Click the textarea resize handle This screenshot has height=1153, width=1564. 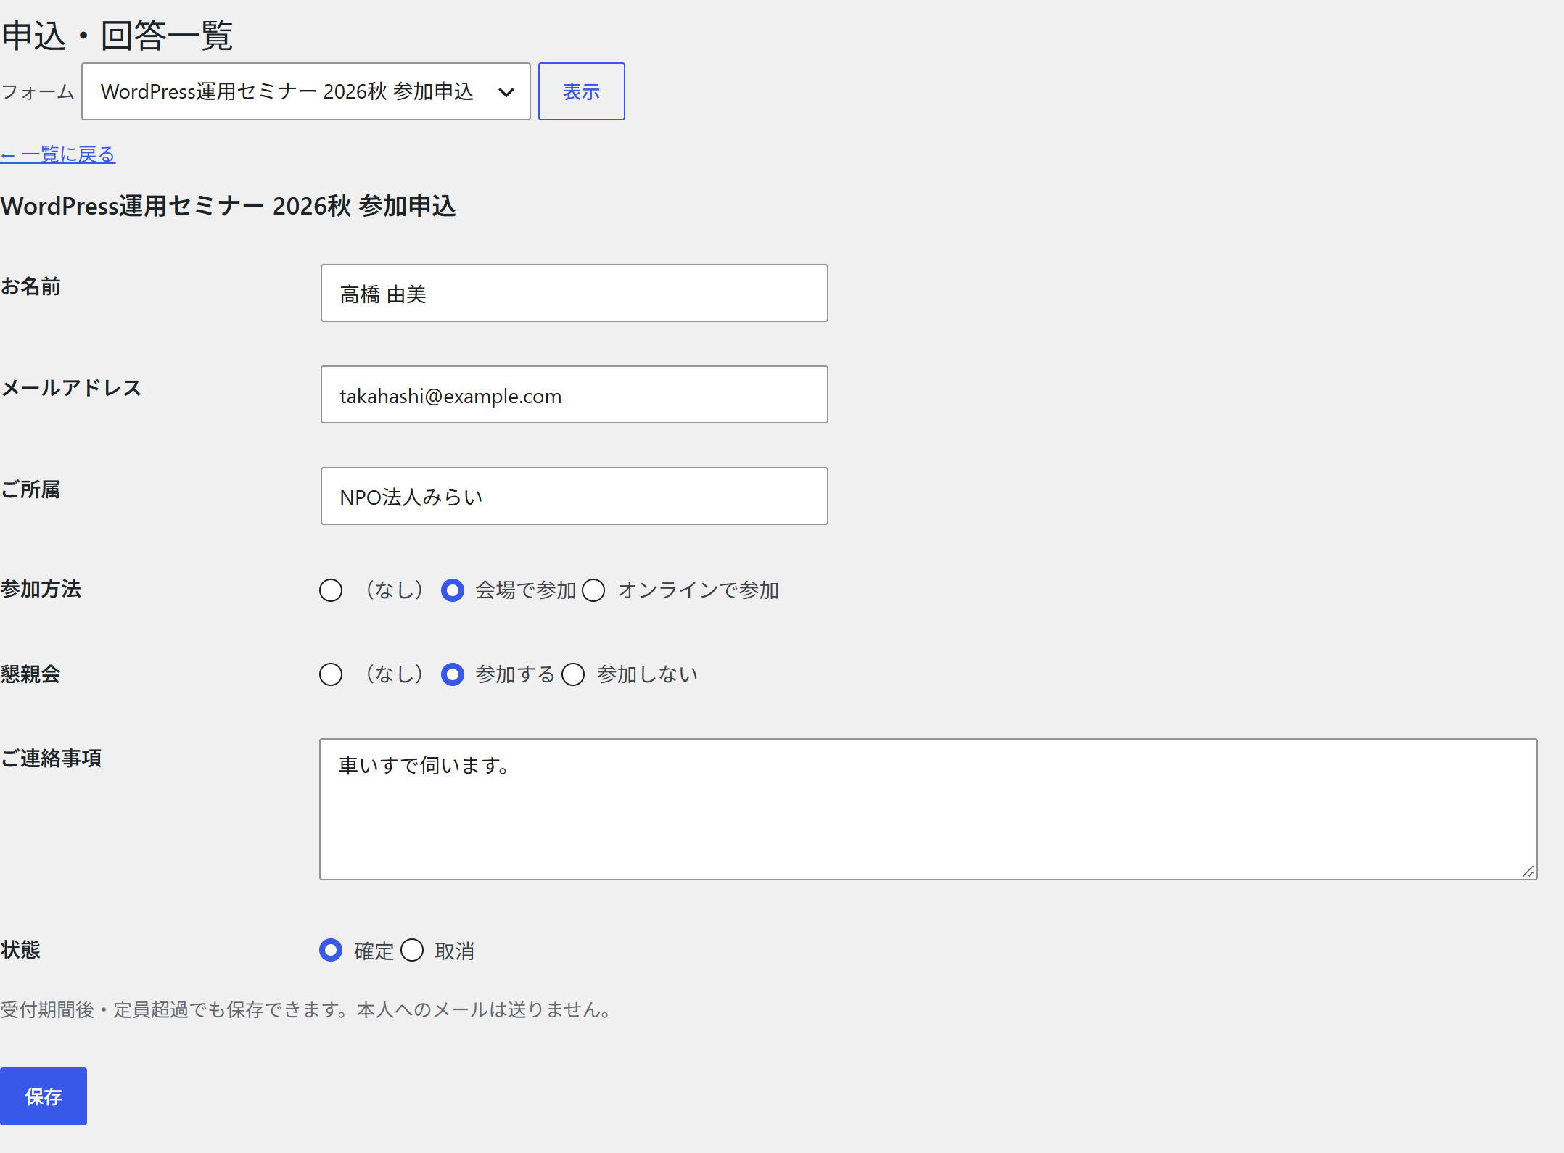pos(1528,871)
